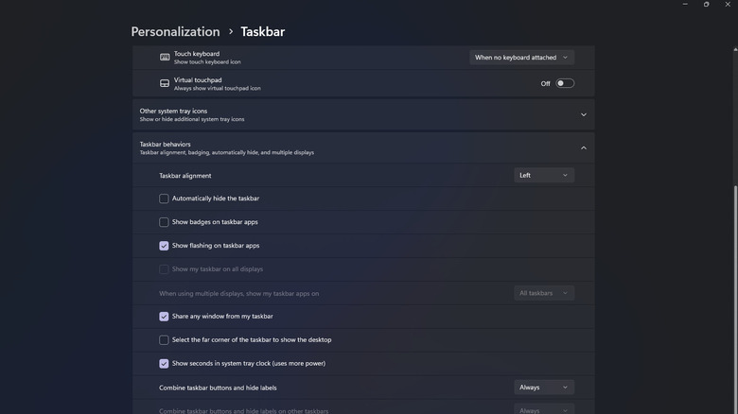Viewport: 738px width, 414px height.
Task: Go back to Personalization breadcrumb
Action: (x=175, y=32)
